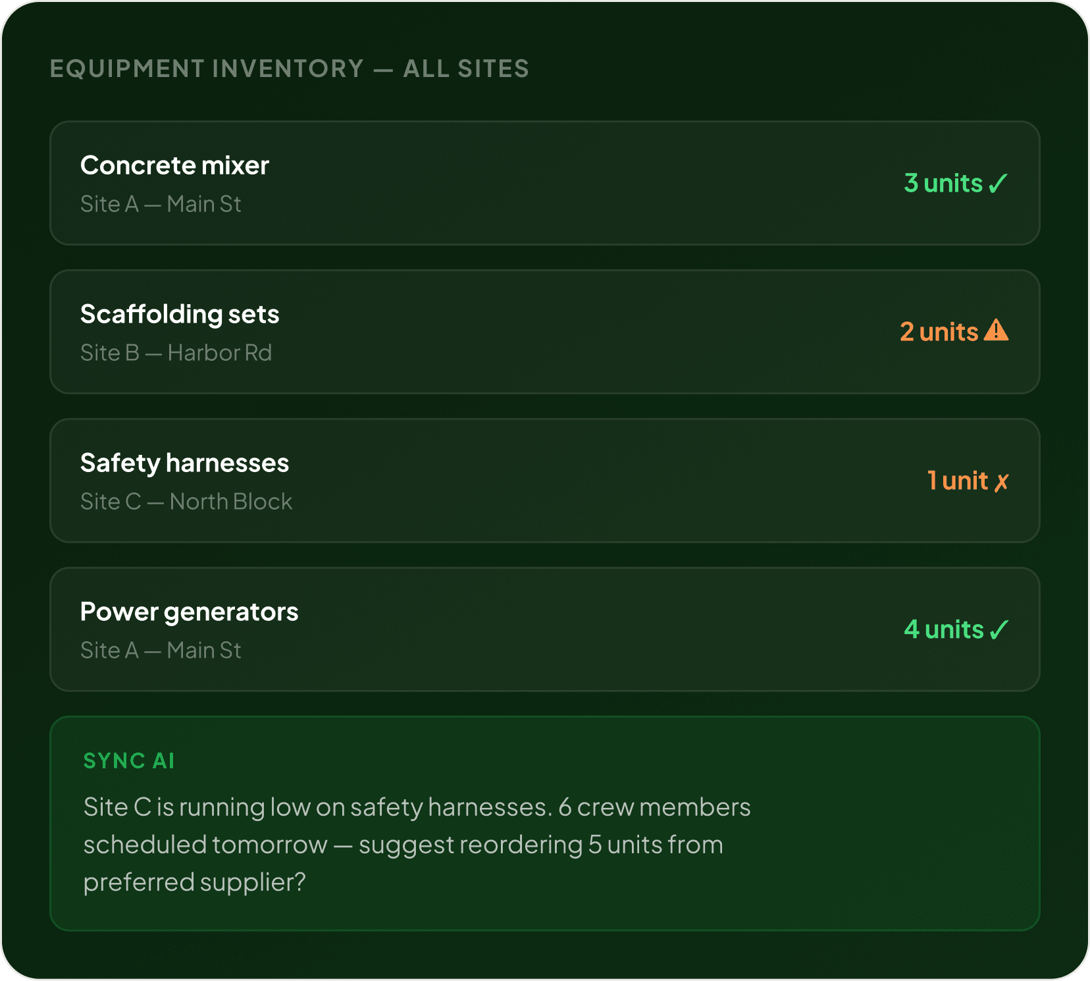Click the 3 units status label
Screen dimensions: 1090x981
pyautogui.click(x=943, y=183)
